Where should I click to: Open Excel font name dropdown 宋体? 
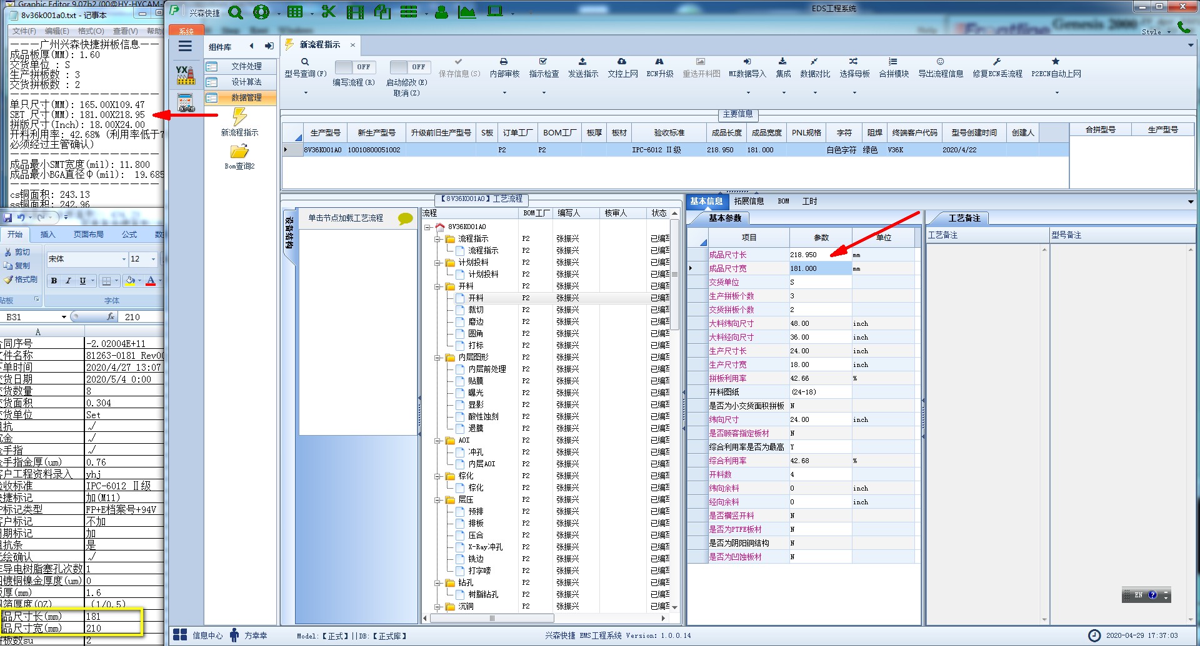point(124,259)
